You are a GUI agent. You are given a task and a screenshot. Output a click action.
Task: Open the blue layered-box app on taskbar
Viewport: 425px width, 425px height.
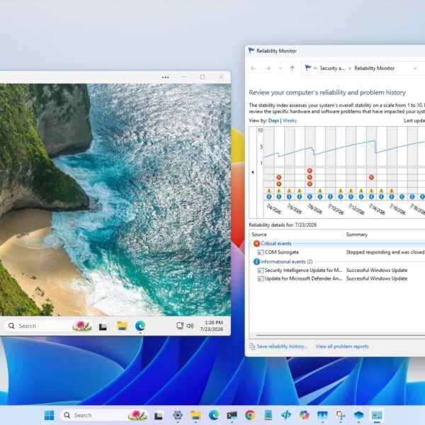[x=358, y=415]
